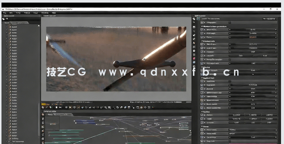Open the File menu
Viewport: 284px width, 144px height.
5,13
